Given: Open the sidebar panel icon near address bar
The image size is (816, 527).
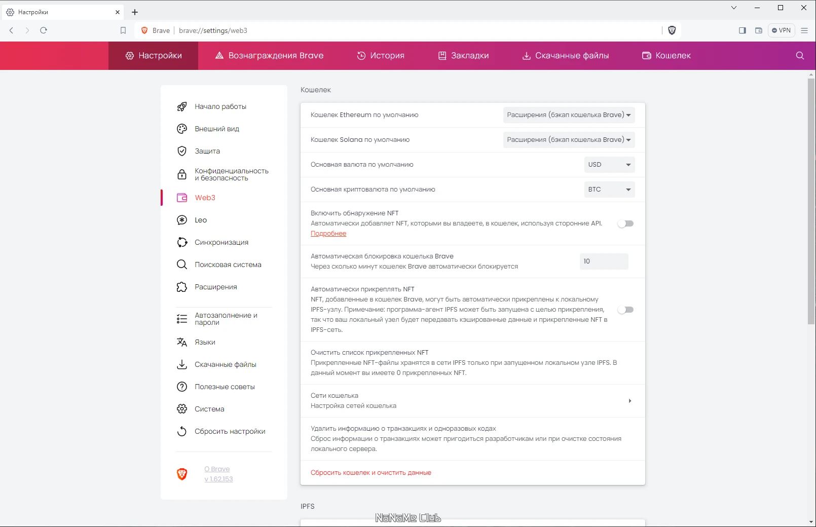Looking at the screenshot, I should [x=742, y=30].
